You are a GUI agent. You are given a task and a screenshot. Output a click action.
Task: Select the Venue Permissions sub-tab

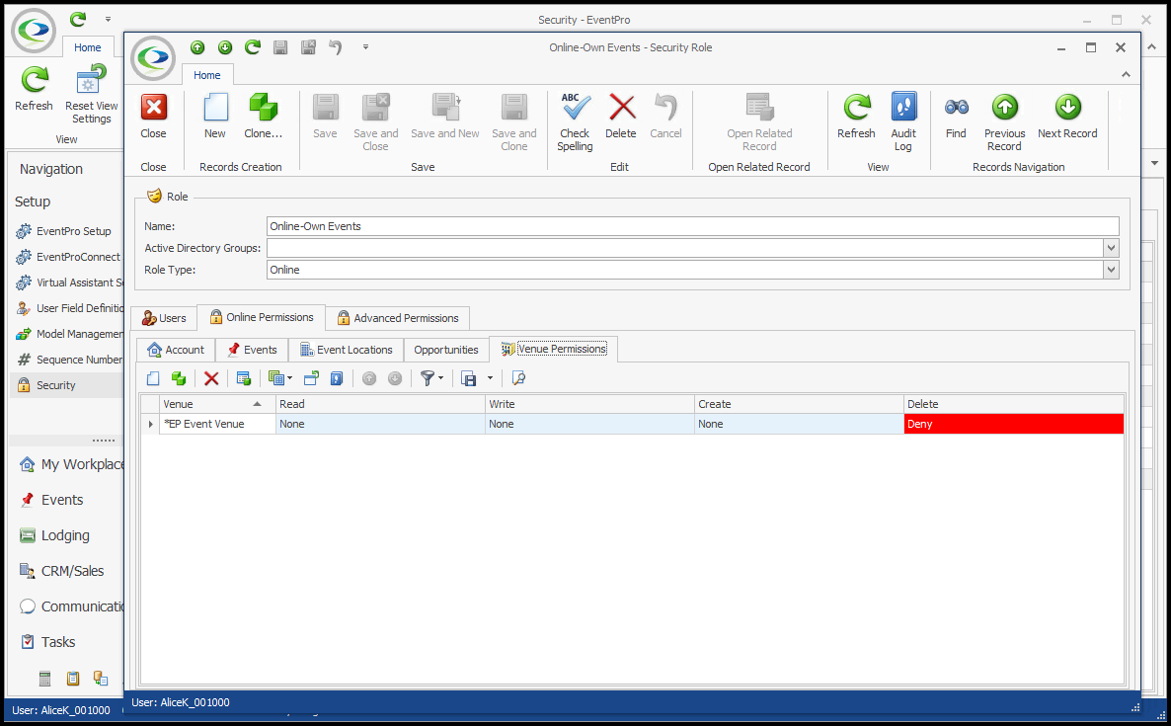tap(553, 349)
